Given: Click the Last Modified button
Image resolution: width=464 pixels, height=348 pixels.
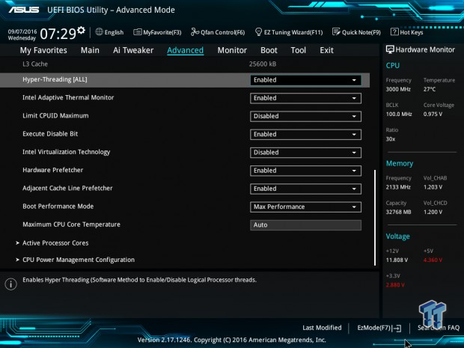Looking at the screenshot, I should tap(322, 328).
